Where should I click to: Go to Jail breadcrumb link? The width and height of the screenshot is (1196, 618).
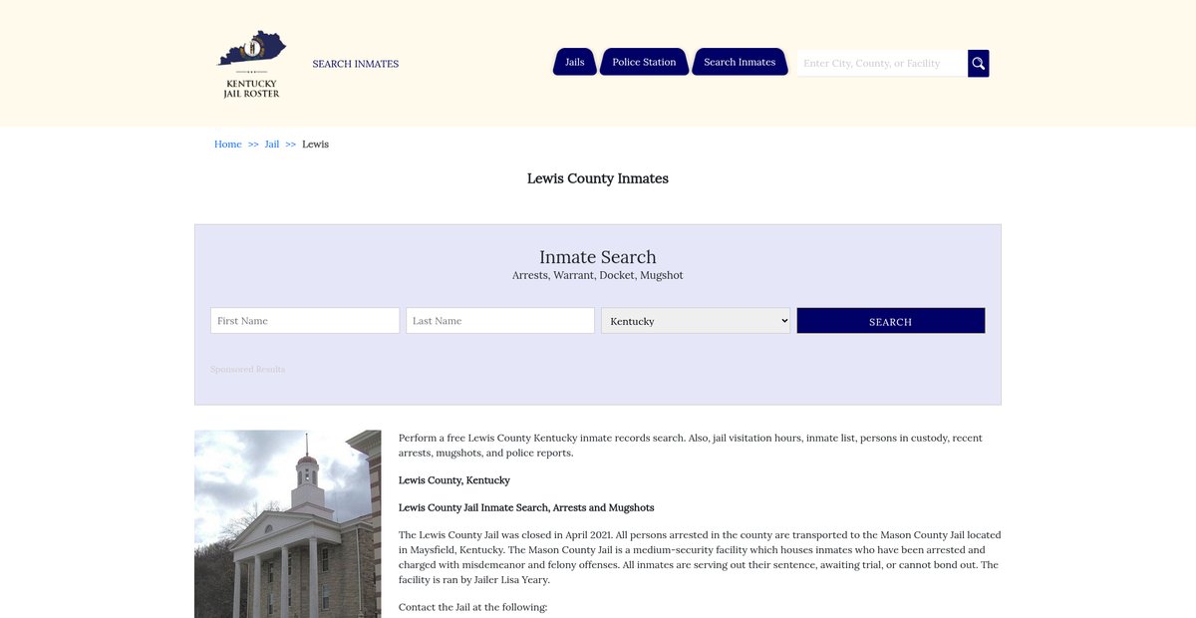[272, 145]
